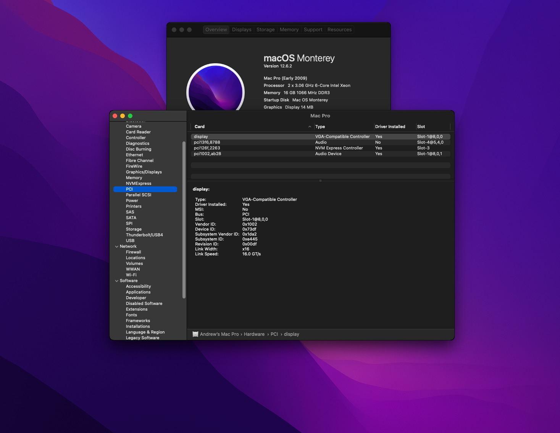Select NVMExpress in the hardware list
The image size is (560, 433).
point(139,184)
